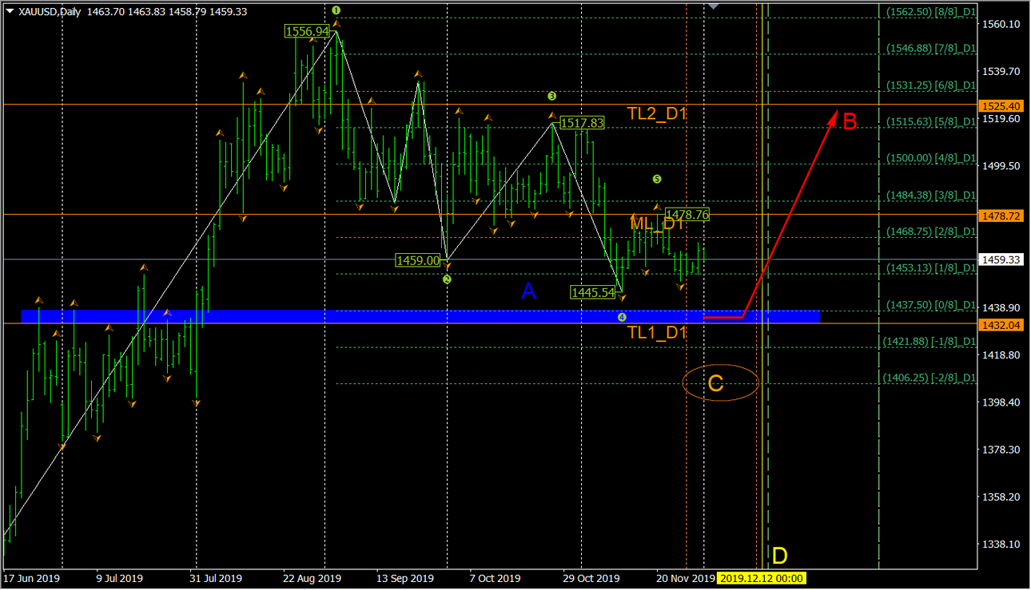Click the 1358.20 price scale value
This screenshot has width=1031, height=590.
click(x=1002, y=497)
